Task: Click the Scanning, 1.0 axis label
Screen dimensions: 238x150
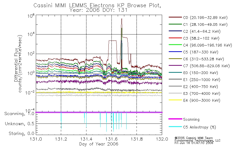Action: click(19, 114)
